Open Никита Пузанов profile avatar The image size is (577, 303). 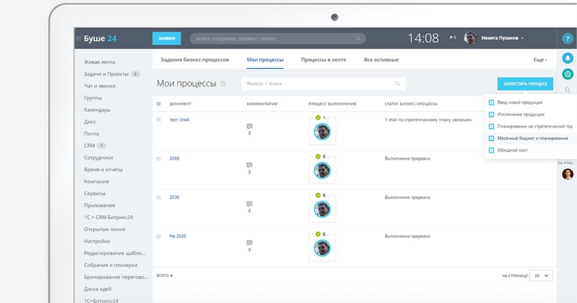[x=470, y=38]
